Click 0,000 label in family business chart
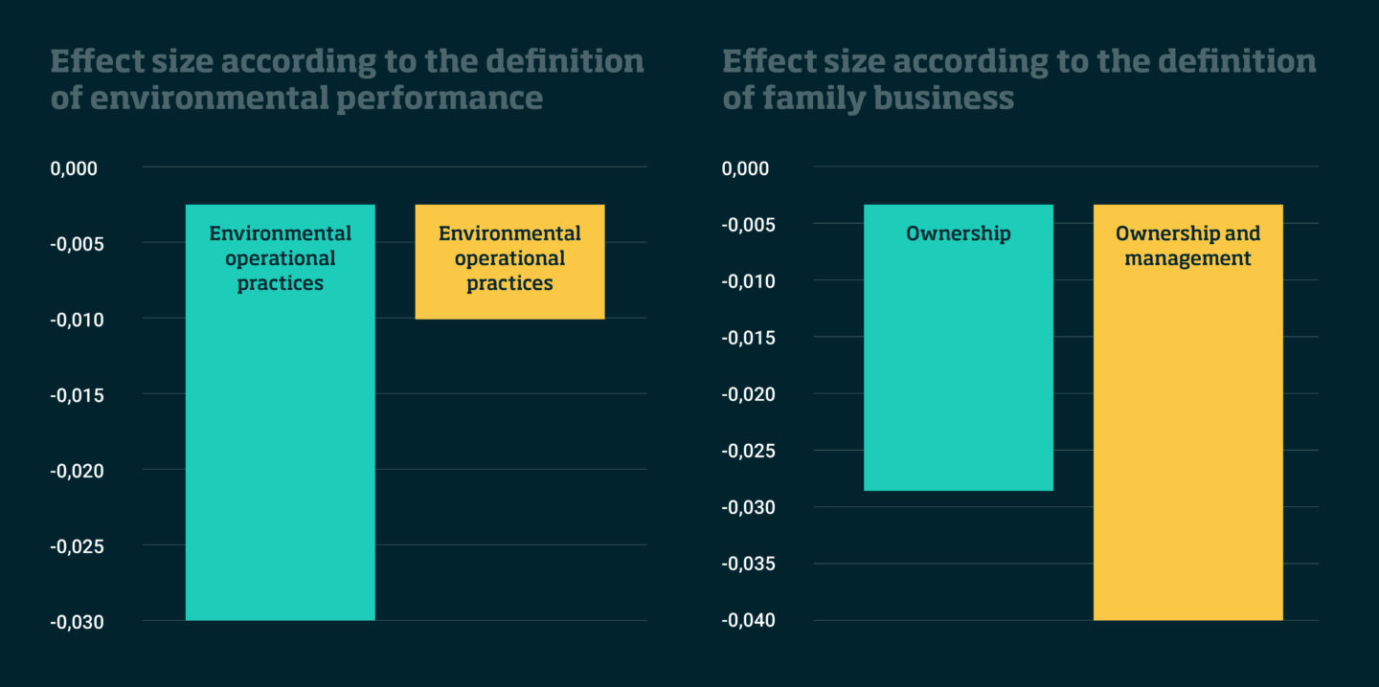This screenshot has width=1379, height=687. 745,169
